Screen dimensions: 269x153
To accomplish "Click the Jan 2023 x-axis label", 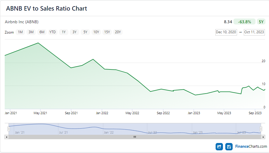I will coord(194,113).
